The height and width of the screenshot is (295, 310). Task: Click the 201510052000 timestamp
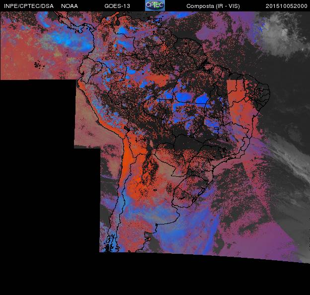tap(287, 6)
